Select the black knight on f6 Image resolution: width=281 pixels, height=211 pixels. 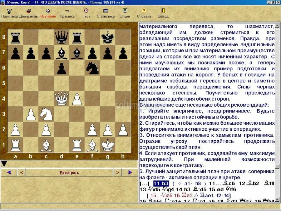pyautogui.click(x=92, y=68)
